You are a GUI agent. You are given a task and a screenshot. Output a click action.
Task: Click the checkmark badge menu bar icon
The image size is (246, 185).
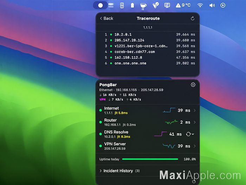coord(156,5)
